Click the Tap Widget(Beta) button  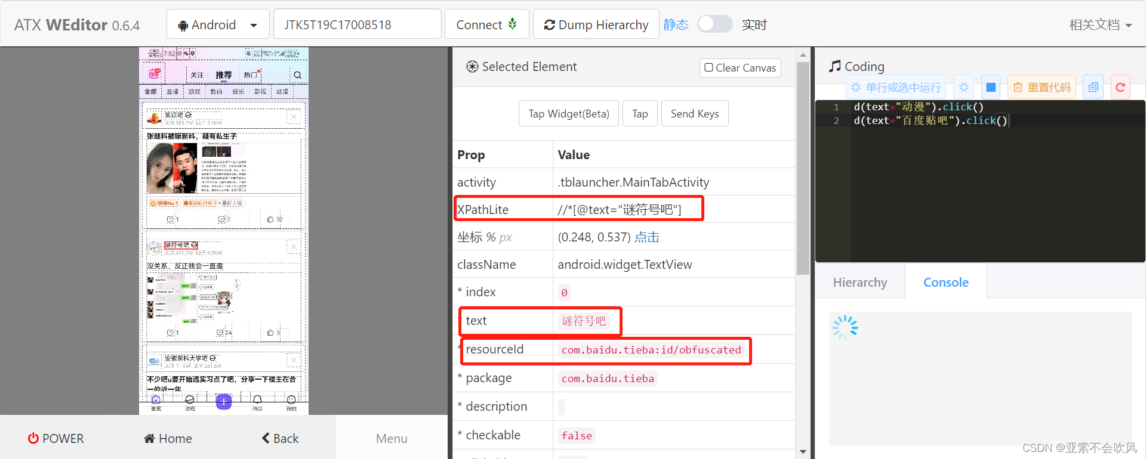[569, 113]
